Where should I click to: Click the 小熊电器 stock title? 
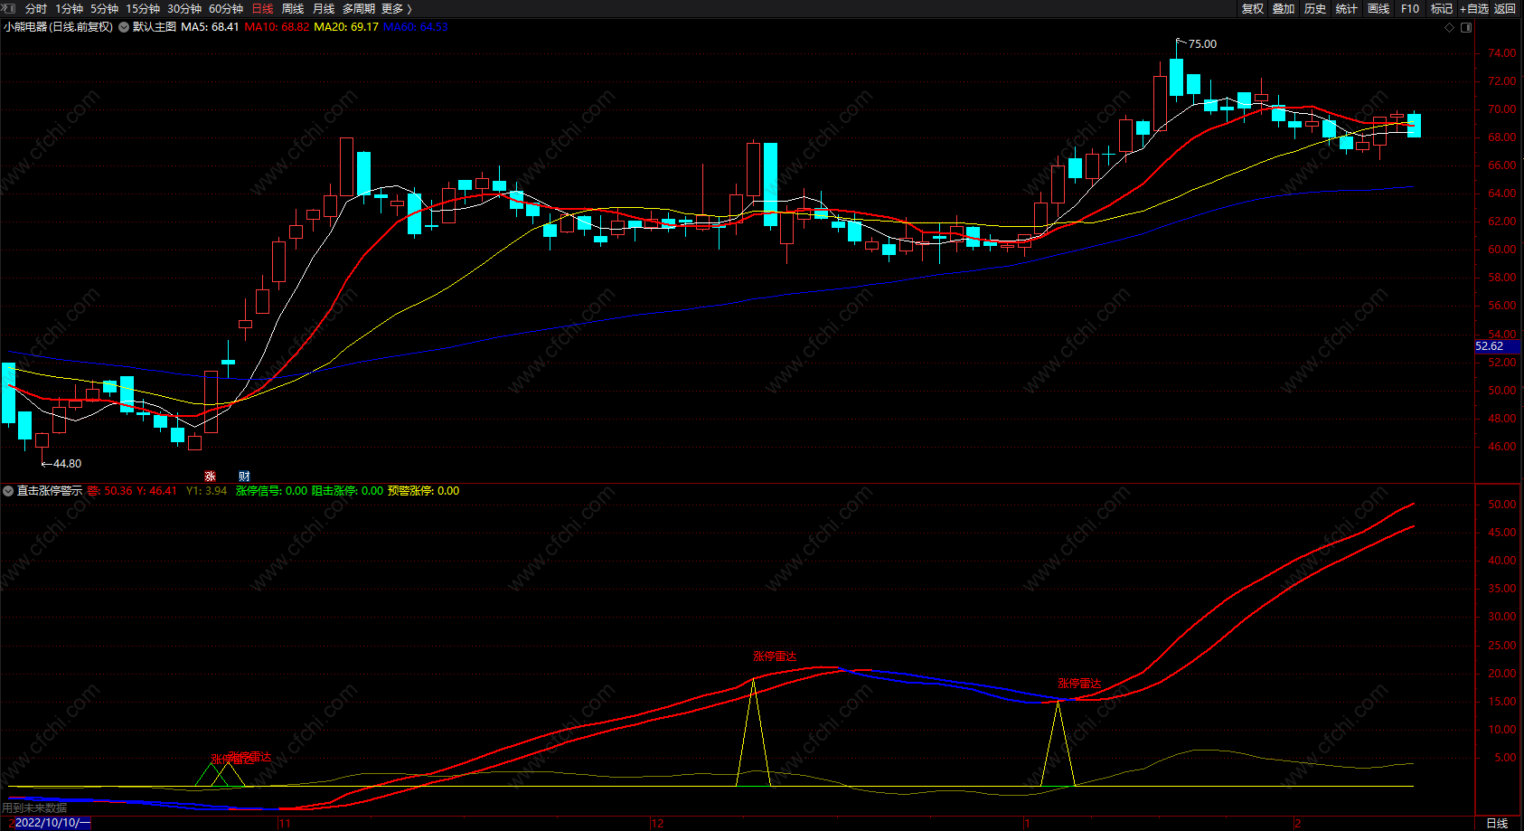pos(58,27)
